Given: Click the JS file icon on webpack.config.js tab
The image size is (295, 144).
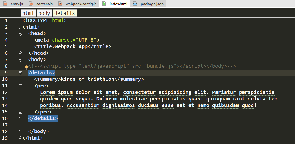Looking at the screenshot, I should click(60, 4).
